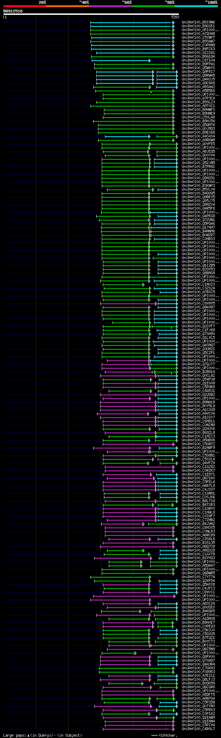This screenshot has width=221, height=738.
Task: Open hit UniRef100_C1N0Z3
Action: pyautogui.click(x=198, y=284)
